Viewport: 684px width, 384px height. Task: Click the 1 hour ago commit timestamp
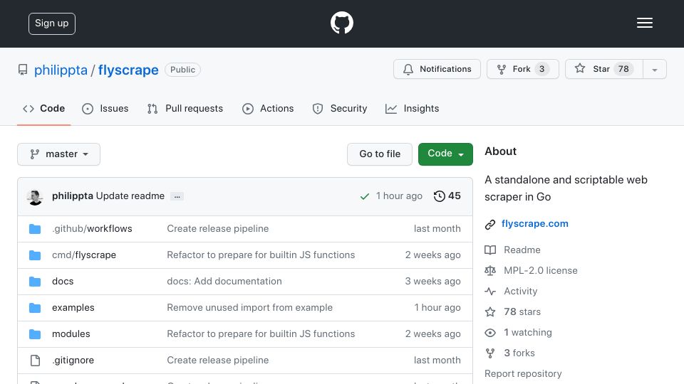coord(399,196)
